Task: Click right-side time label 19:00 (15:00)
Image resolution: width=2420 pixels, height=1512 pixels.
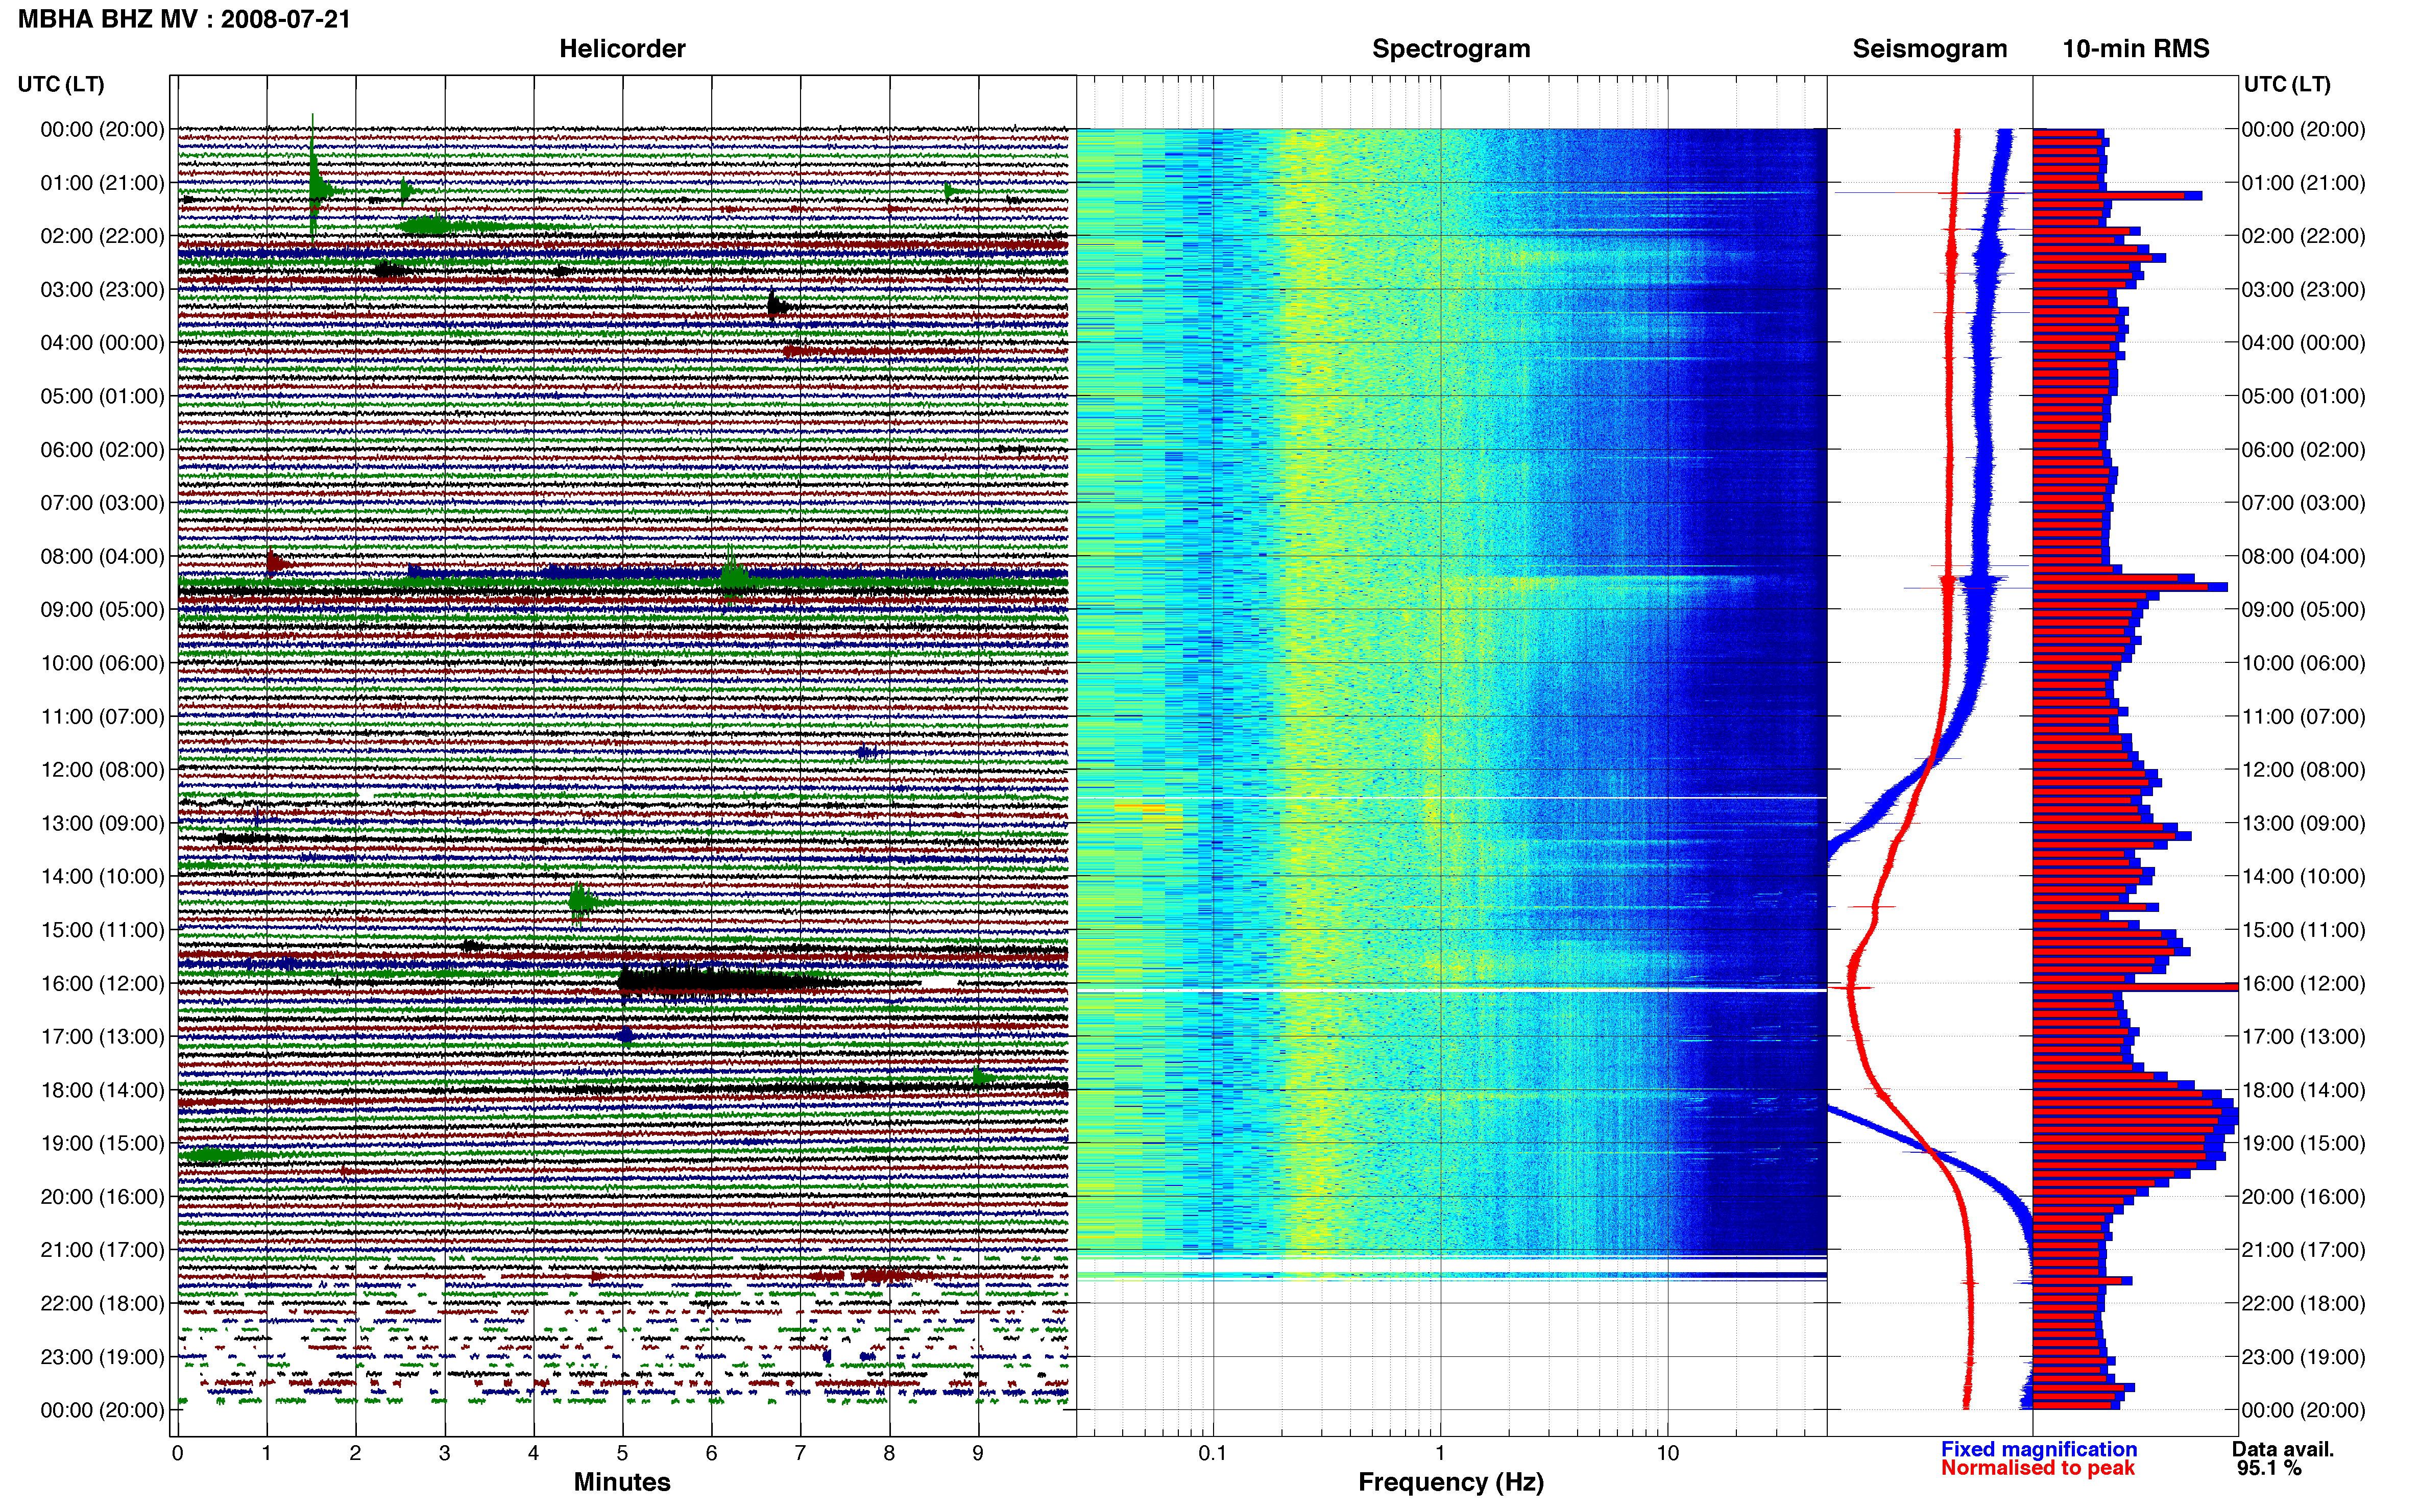Action: (2303, 1143)
